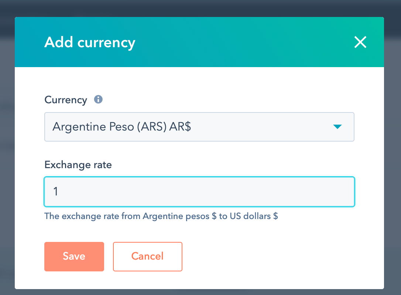The height and width of the screenshot is (295, 401).
Task: Open the Currency dropdown
Action: (x=199, y=127)
